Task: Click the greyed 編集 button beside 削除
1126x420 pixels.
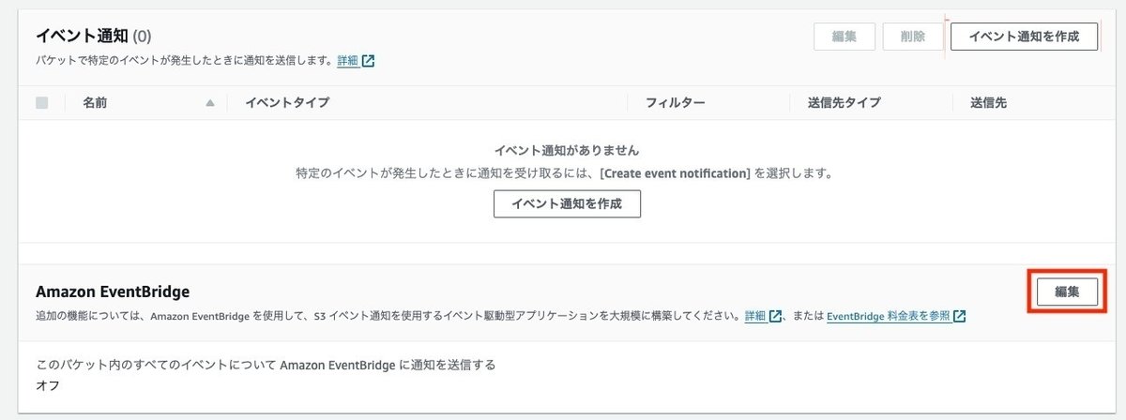Action: tap(844, 37)
